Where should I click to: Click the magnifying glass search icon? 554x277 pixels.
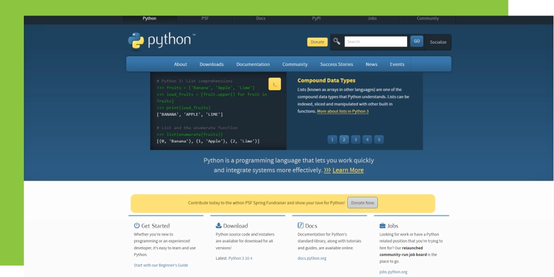pyautogui.click(x=337, y=42)
